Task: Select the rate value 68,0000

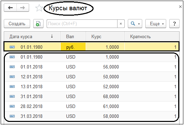Action: click(x=111, y=96)
